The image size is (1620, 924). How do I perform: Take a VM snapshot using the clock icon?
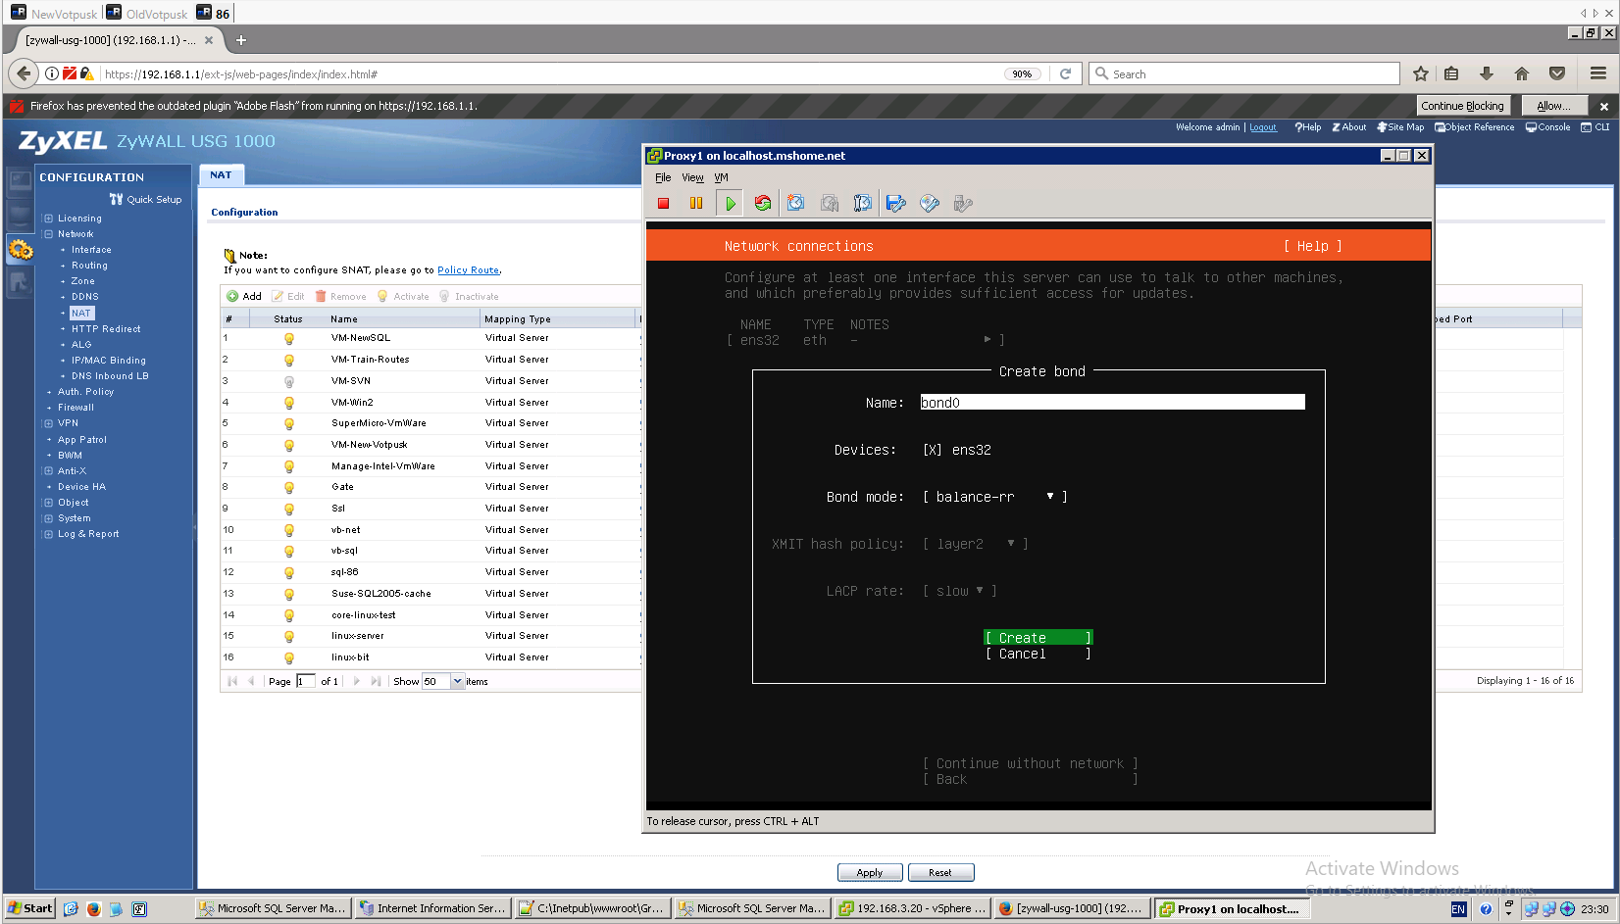click(x=795, y=203)
